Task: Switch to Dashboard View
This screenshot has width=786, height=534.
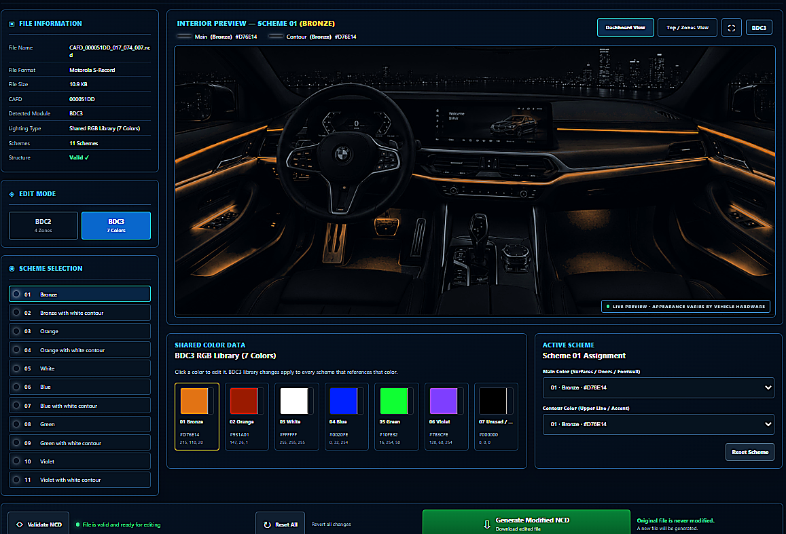Action: coord(625,28)
